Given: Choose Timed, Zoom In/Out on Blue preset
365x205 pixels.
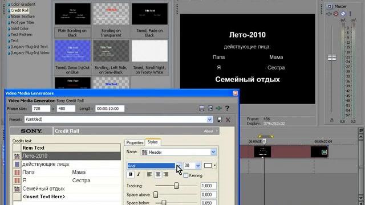Looking at the screenshot, I should click(x=72, y=51).
